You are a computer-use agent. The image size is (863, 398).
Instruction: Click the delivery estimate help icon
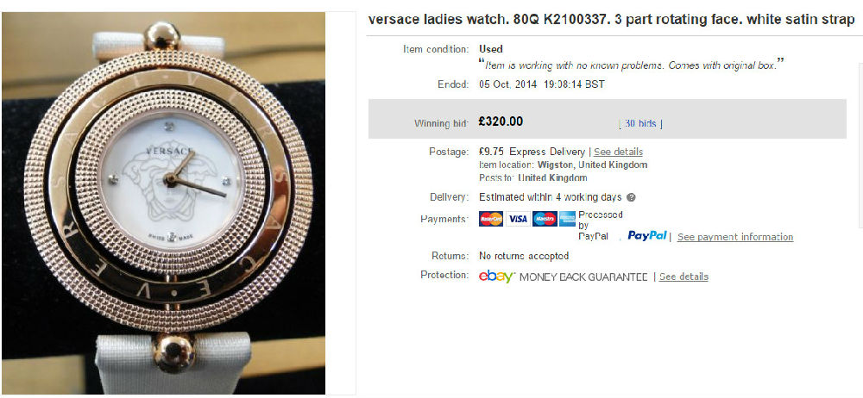(632, 197)
